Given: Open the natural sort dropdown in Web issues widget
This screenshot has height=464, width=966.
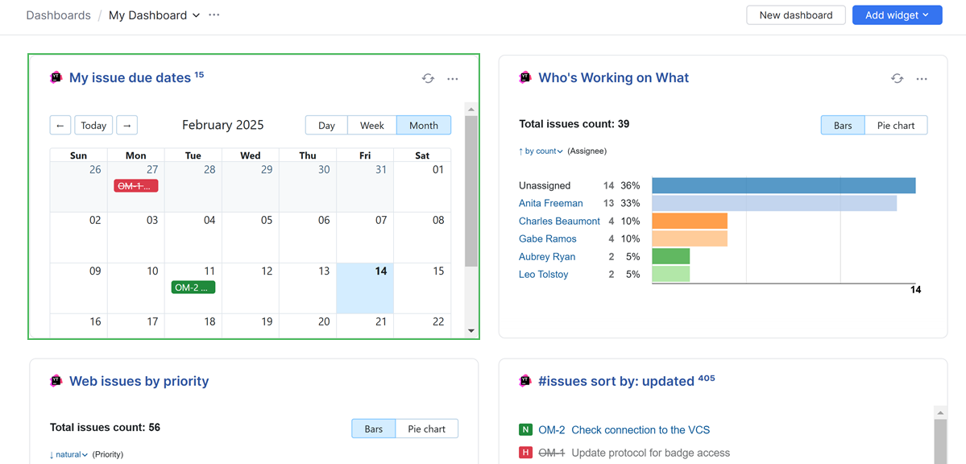Looking at the screenshot, I should [68, 454].
